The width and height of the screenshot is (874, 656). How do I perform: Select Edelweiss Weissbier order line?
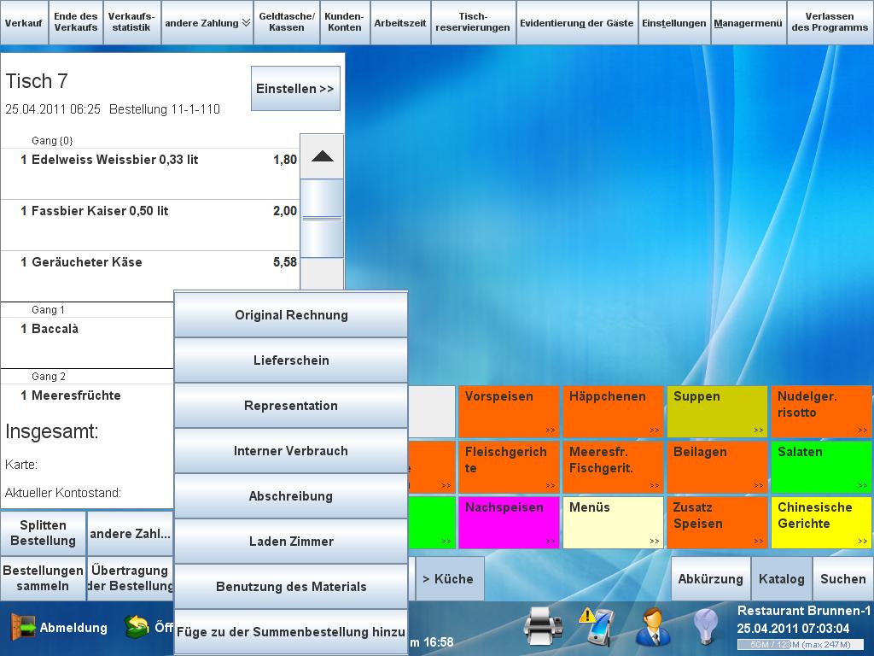[x=150, y=161]
